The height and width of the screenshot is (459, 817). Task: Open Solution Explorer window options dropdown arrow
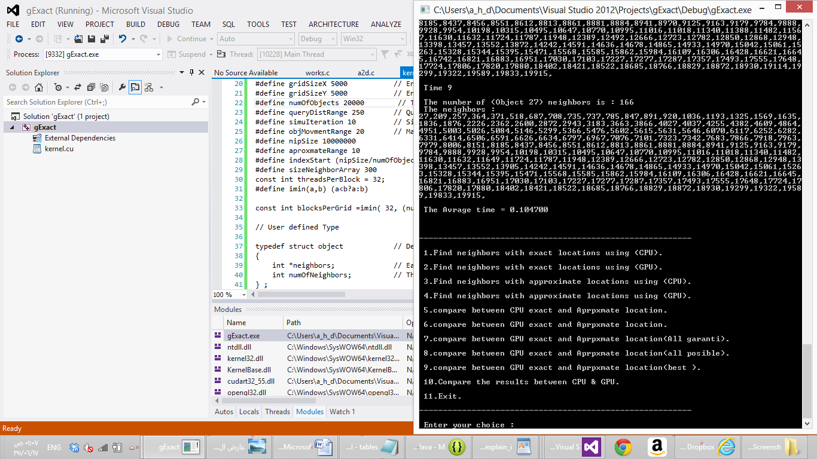tap(182, 72)
